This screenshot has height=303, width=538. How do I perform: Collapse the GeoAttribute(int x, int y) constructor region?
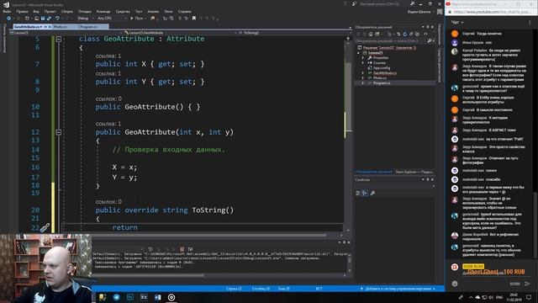(59, 132)
